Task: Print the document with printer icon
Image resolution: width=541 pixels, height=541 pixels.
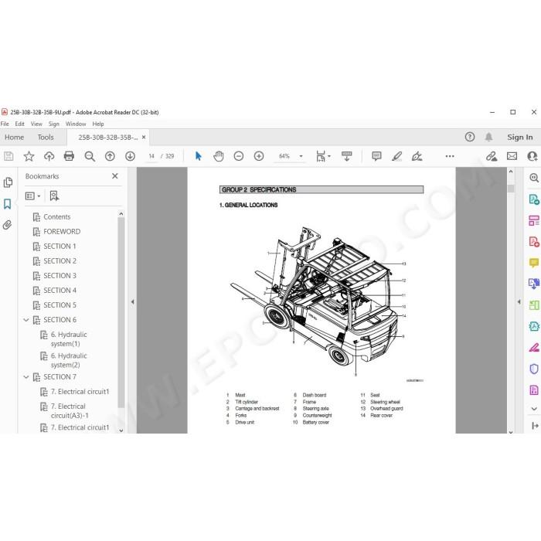Action: point(69,156)
